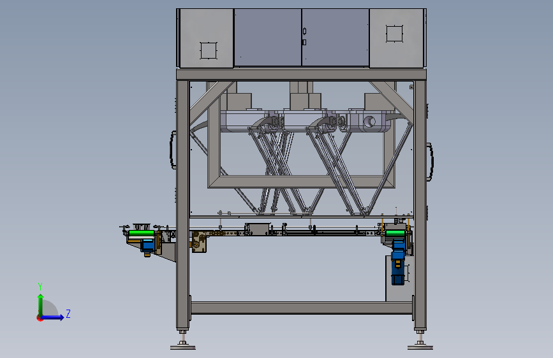
Task: Click the green Y axis of the orientation triad
Action: coord(41,305)
